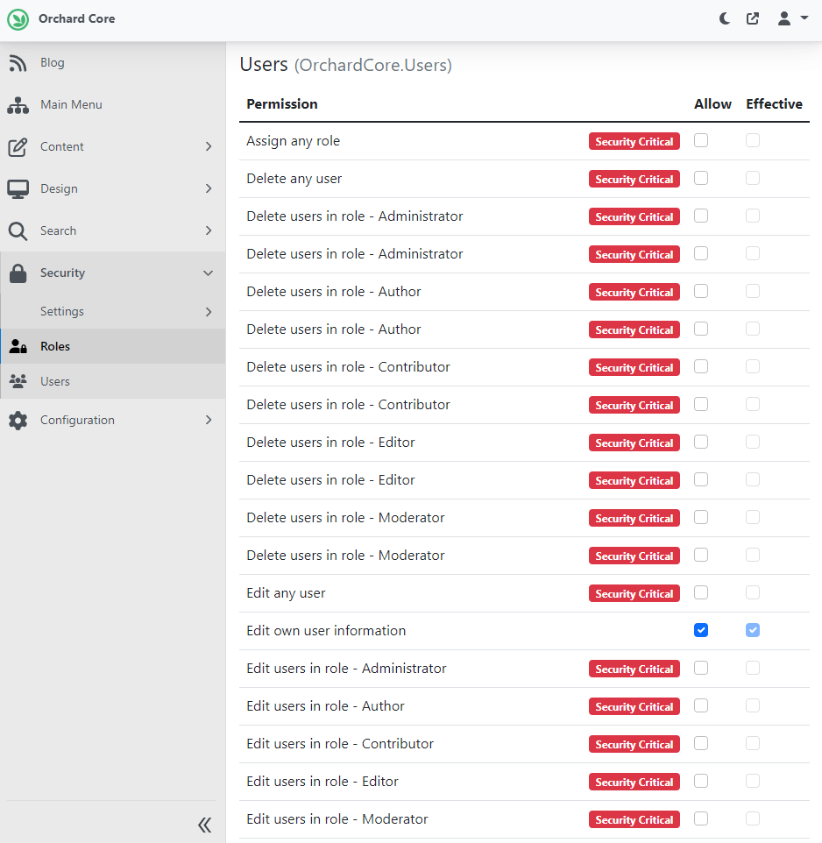Allow the Edit any user permission
Screen dimensions: 822x843
[x=701, y=592]
